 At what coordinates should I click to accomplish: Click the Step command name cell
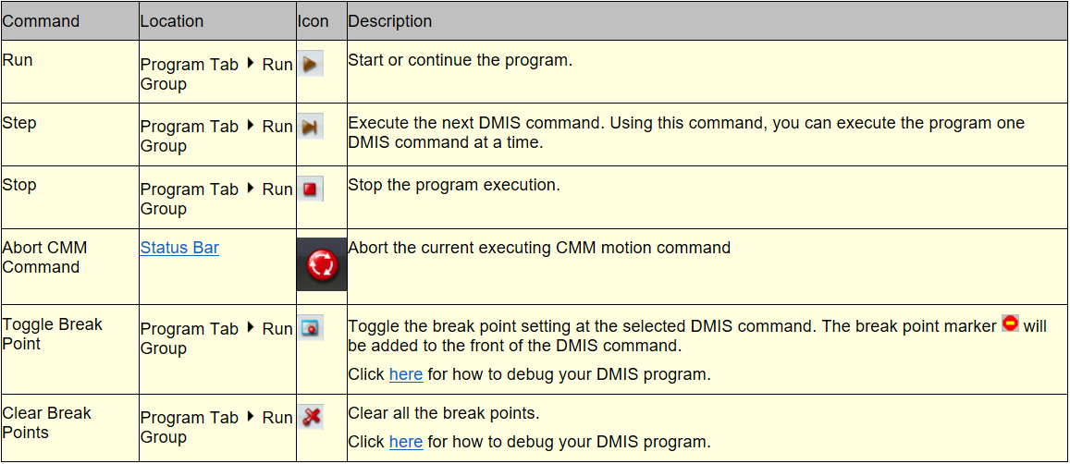coord(69,134)
